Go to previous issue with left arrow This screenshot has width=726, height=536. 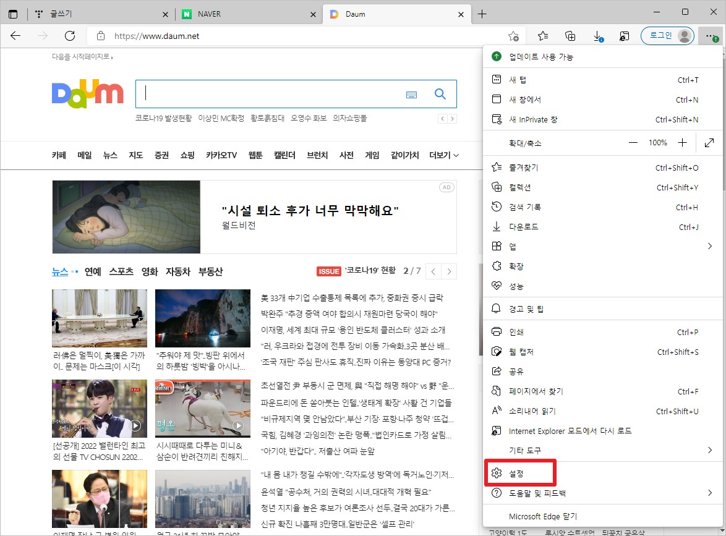[x=433, y=271]
